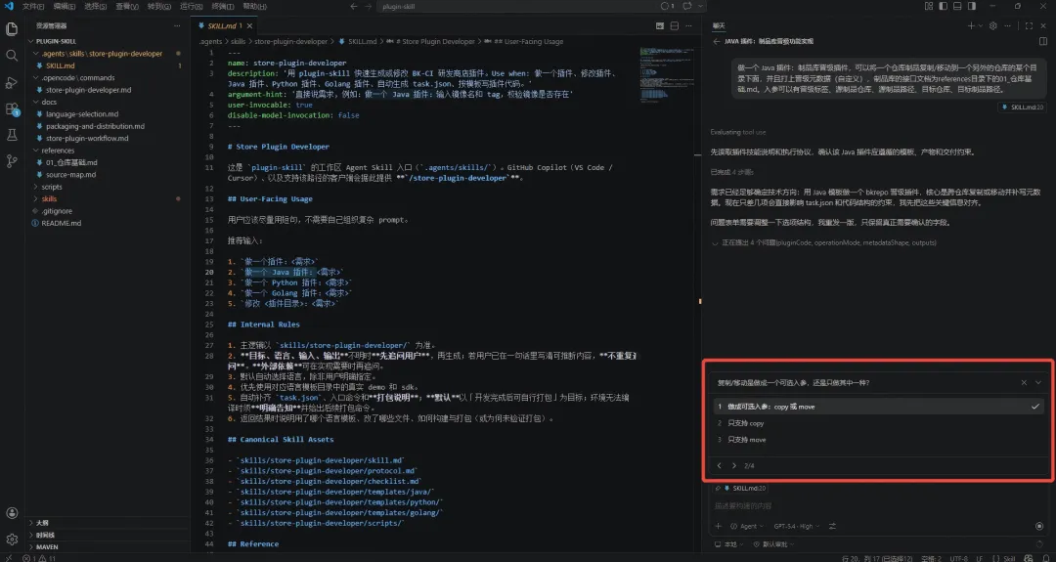This screenshot has height=562, width=1056.
Task: Open Source Control view in activity bar
Action: (12, 161)
